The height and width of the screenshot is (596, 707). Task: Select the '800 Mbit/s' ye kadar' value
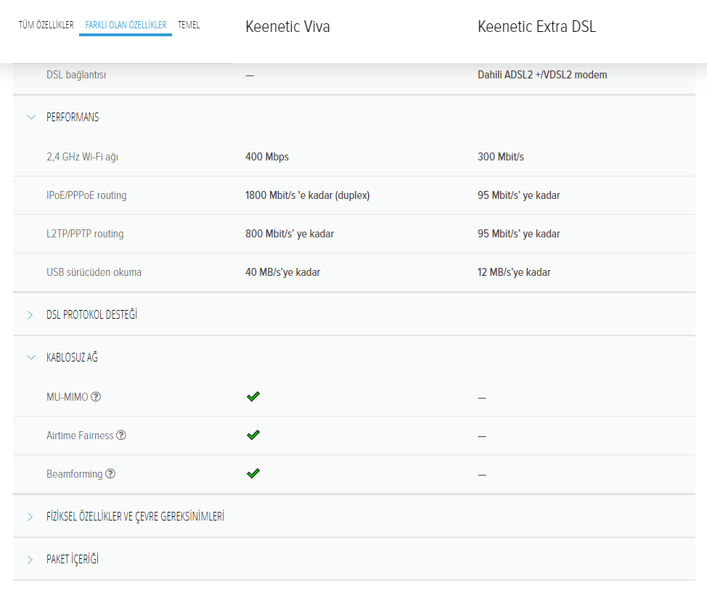(x=290, y=234)
